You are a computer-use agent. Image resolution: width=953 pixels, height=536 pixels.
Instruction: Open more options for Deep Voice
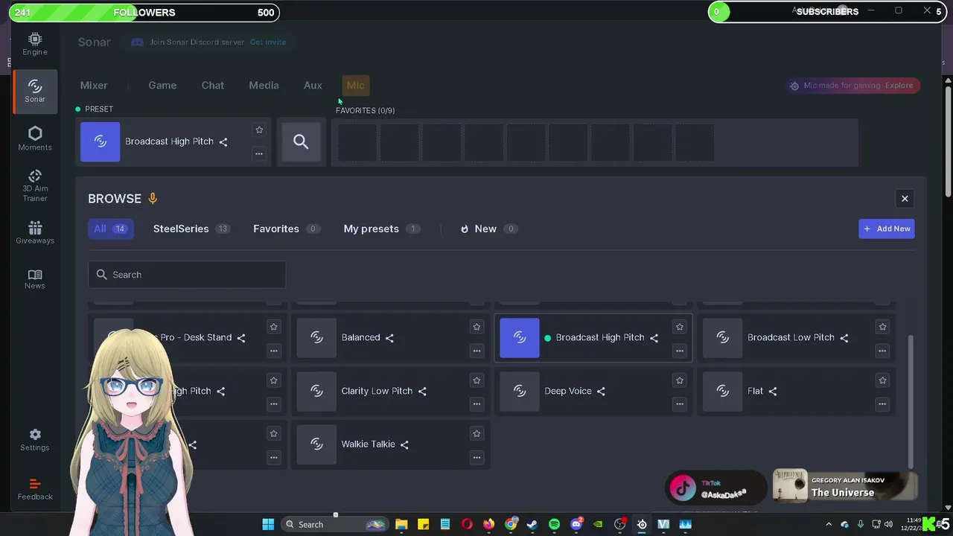pyautogui.click(x=679, y=404)
